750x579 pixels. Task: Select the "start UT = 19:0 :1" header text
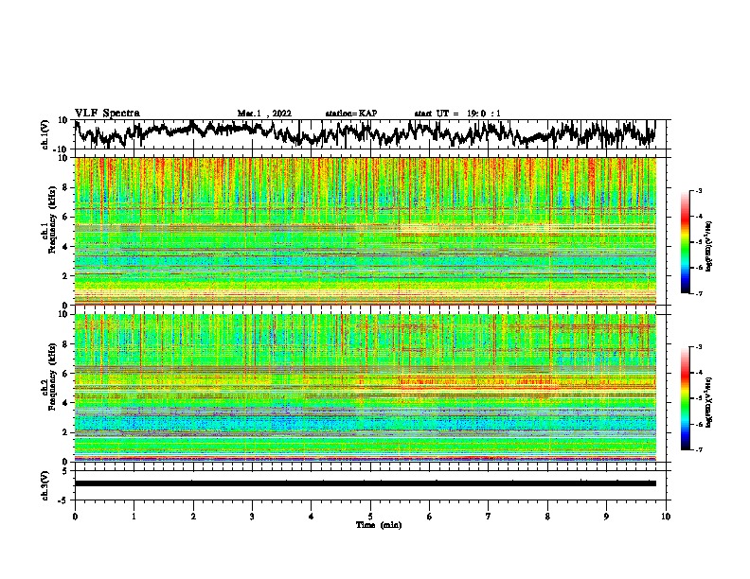click(x=457, y=114)
